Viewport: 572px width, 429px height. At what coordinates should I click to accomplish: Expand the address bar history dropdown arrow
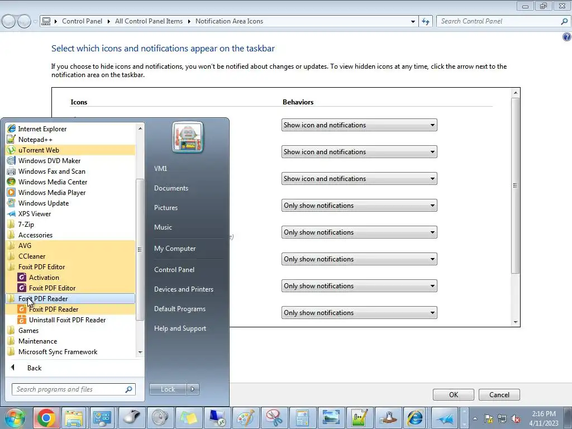[x=413, y=22]
